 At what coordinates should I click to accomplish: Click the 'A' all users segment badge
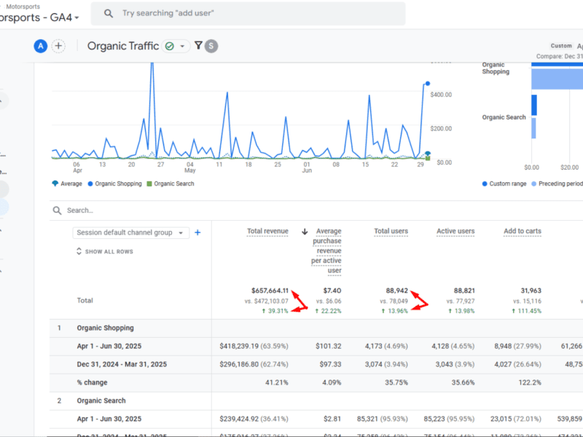tap(40, 46)
